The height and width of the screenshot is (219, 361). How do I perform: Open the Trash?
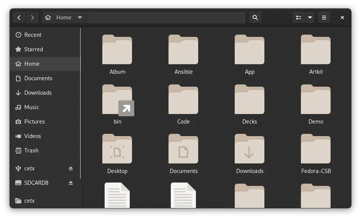[x=31, y=150]
